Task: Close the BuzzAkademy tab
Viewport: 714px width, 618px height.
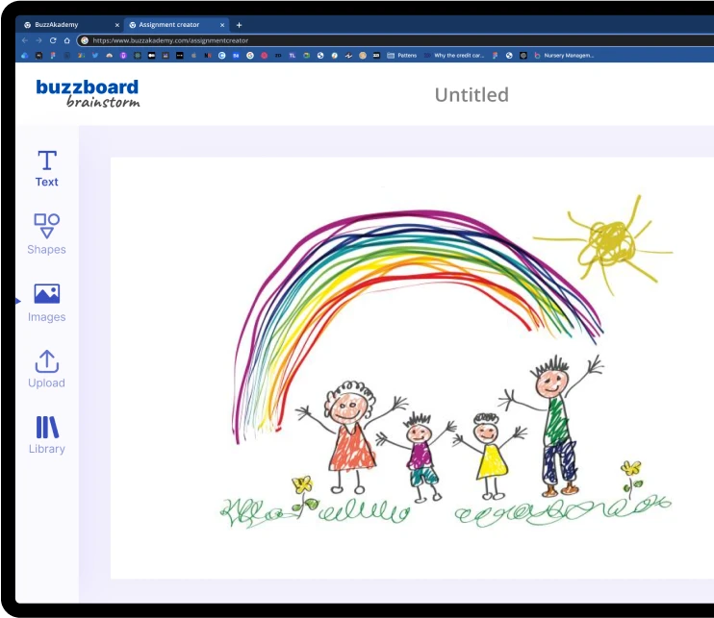Action: [x=117, y=24]
